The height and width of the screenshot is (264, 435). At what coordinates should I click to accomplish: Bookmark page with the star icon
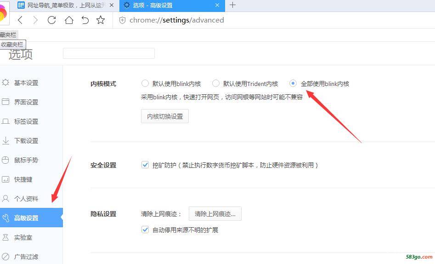pos(101,20)
